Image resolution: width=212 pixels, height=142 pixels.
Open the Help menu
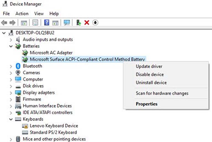[54, 14]
